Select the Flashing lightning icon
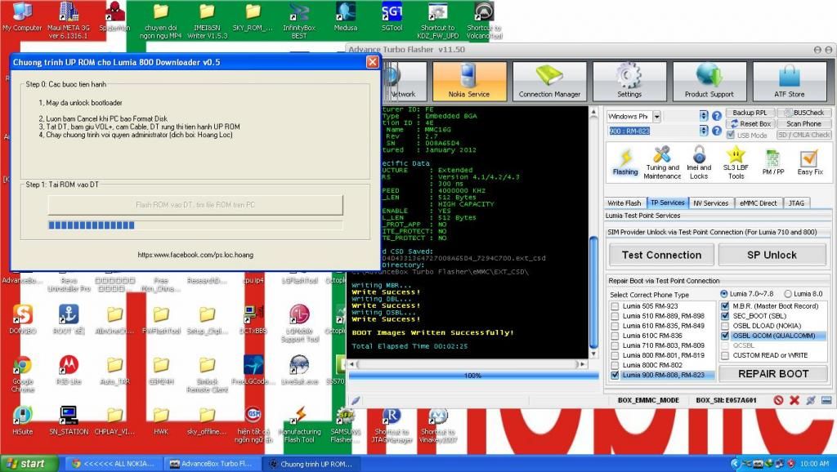The width and height of the screenshot is (837, 472). [x=625, y=163]
